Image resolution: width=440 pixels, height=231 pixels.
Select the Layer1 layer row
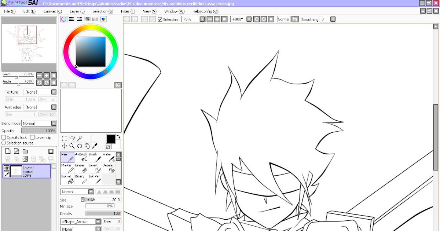(x=26, y=171)
